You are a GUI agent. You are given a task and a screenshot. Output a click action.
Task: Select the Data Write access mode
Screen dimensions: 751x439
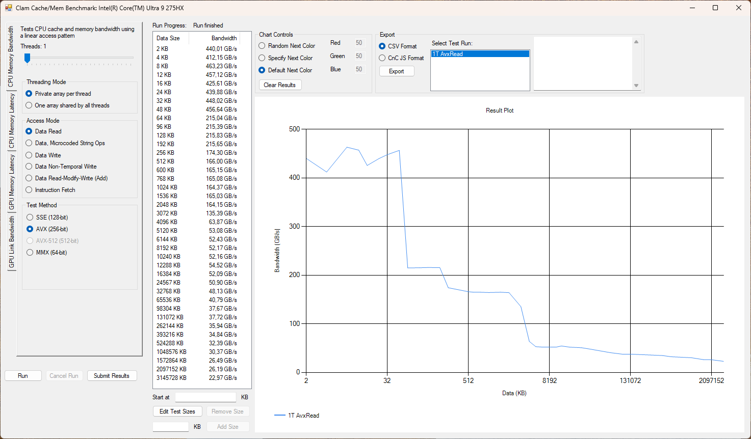[x=29, y=155]
